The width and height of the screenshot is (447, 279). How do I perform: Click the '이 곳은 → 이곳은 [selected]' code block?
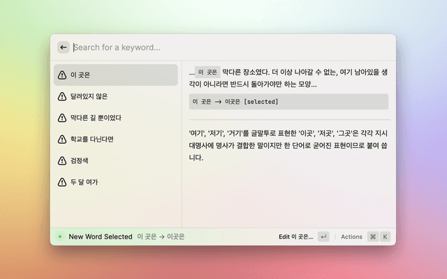click(x=288, y=102)
